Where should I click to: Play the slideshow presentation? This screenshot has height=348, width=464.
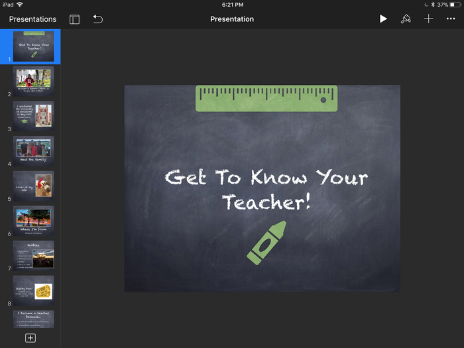383,19
